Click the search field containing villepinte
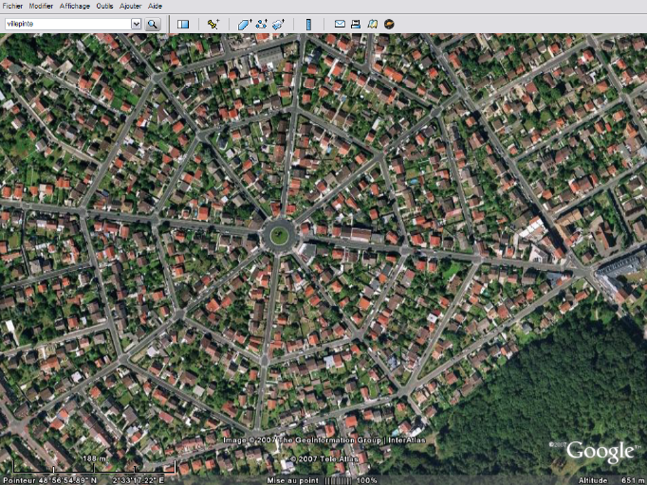 pos(68,24)
